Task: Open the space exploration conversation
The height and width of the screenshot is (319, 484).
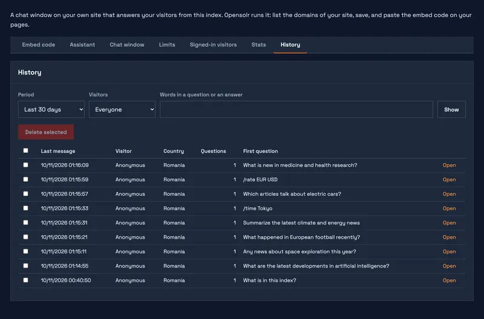Action: click(x=449, y=251)
